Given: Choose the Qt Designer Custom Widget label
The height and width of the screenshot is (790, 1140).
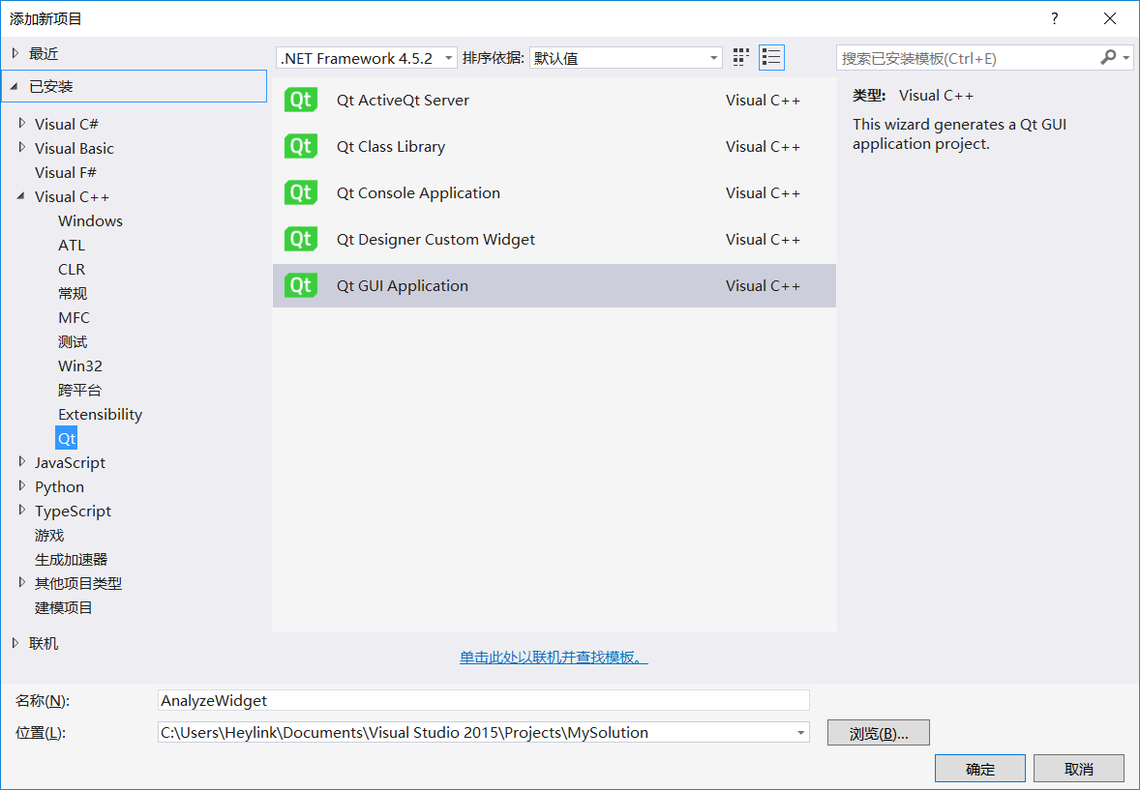Looking at the screenshot, I should click(435, 239).
